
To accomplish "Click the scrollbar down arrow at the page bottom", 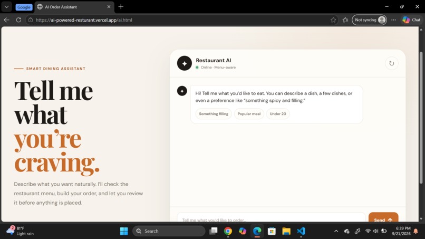I will 421,218.
